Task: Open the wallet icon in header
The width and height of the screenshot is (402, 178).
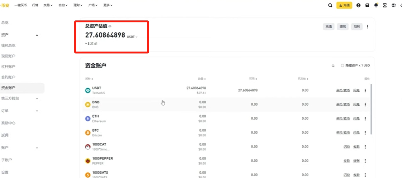Action: tap(367, 5)
